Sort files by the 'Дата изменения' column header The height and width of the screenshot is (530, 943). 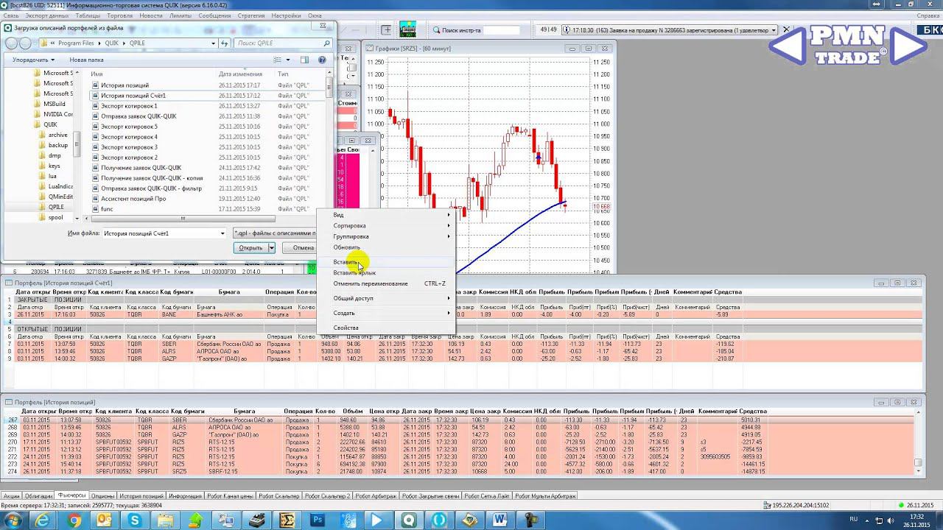240,74
